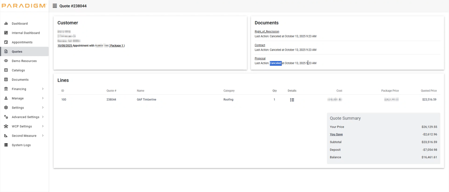Click the Second Measure ruler icon

click(6, 136)
